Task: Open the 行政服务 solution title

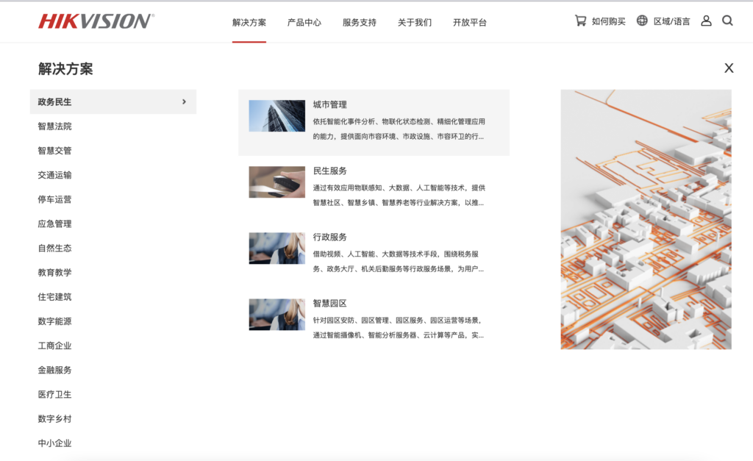Action: pos(330,237)
